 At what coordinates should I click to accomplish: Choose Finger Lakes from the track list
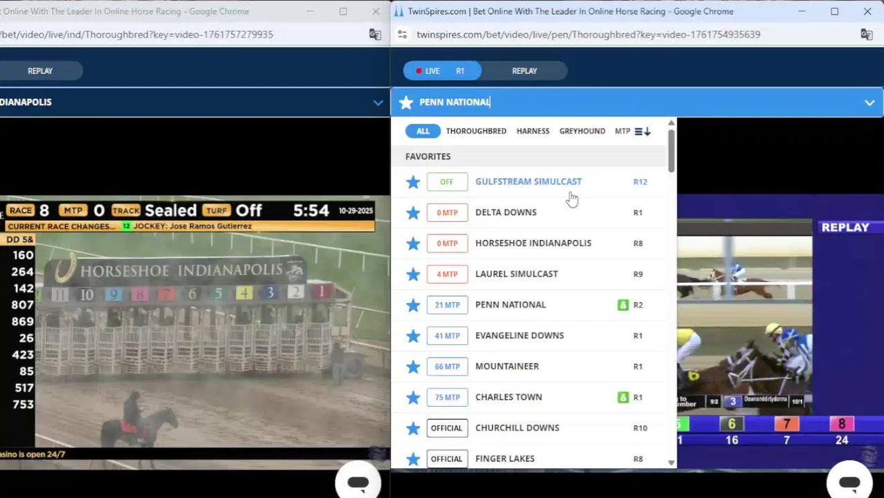(504, 459)
